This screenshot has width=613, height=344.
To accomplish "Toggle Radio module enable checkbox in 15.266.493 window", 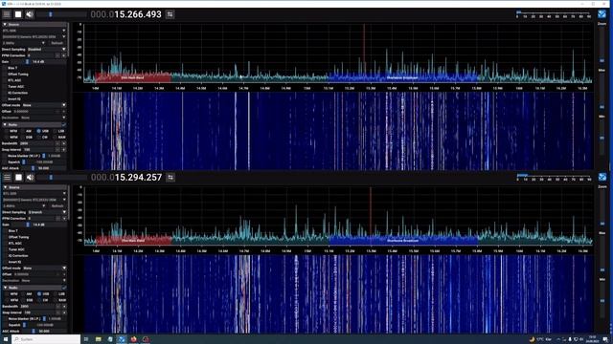I will click(x=64, y=125).
